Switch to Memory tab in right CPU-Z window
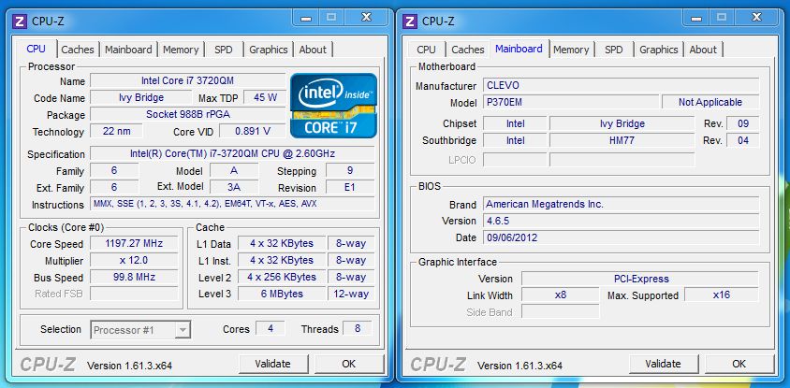Viewport: 790px width, 388px height. pos(571,50)
